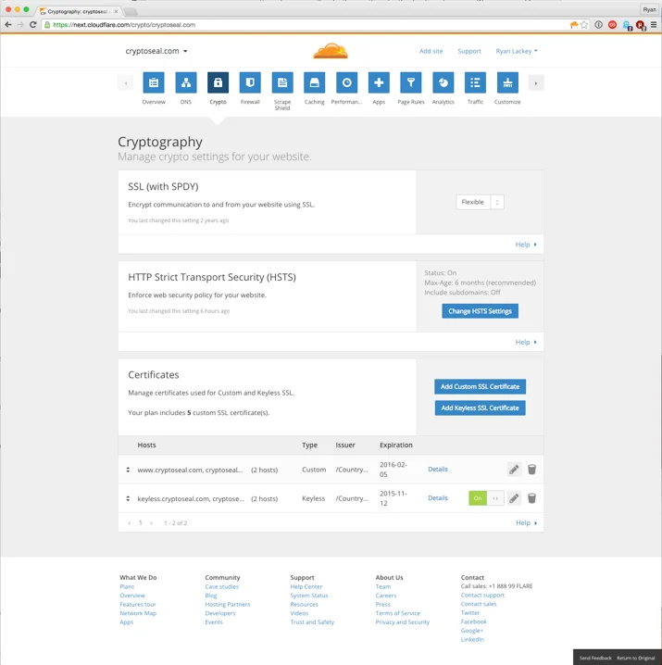Viewport: 662px width, 665px height.
Task: Click the pagination next arrow
Action: (x=151, y=523)
